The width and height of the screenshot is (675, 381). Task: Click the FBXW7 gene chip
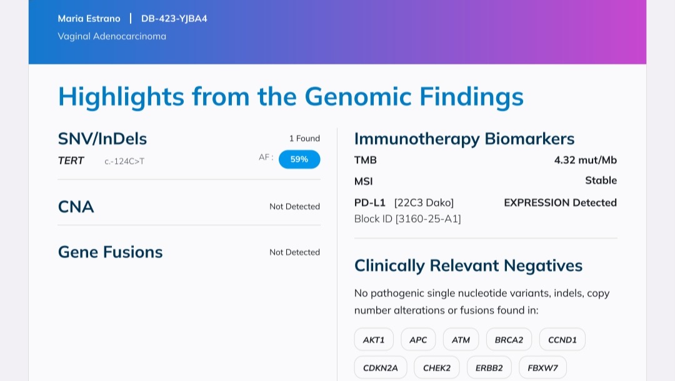[x=542, y=368]
